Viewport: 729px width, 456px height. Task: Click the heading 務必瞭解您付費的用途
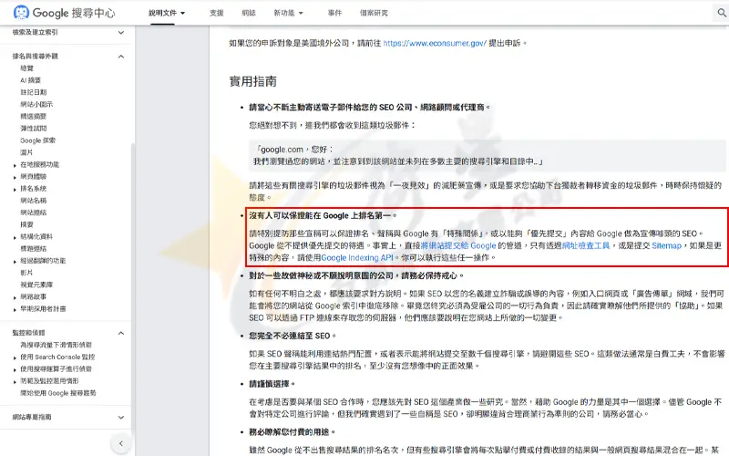293,432
